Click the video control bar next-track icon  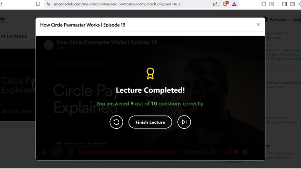(70, 152)
